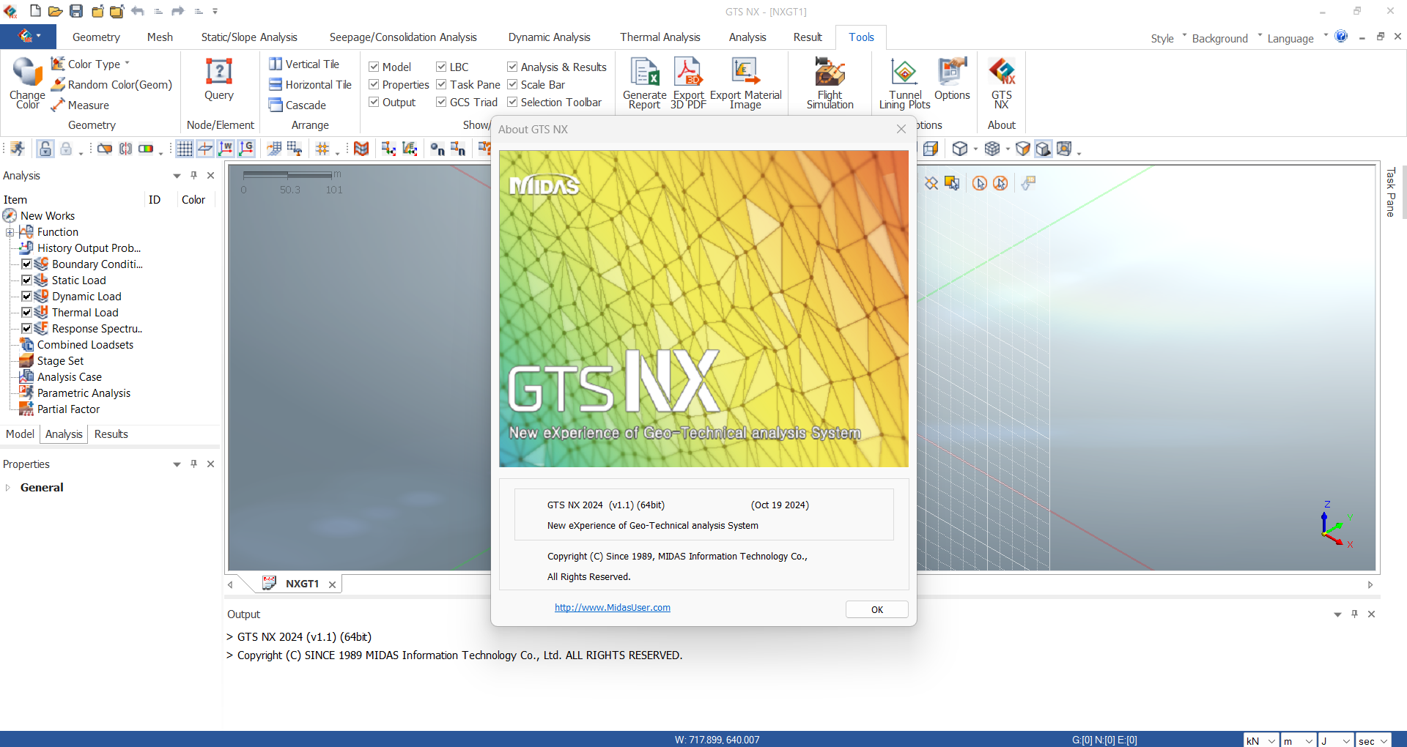Viewport: 1407px width, 747px height.
Task: Open Tunnel Lining Plots
Action: (904, 83)
